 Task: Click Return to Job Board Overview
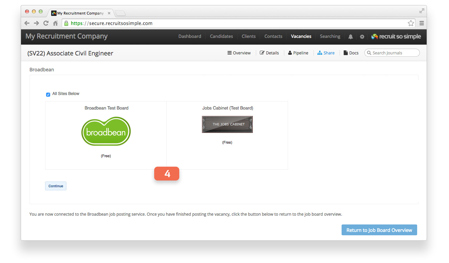pyautogui.click(x=379, y=230)
